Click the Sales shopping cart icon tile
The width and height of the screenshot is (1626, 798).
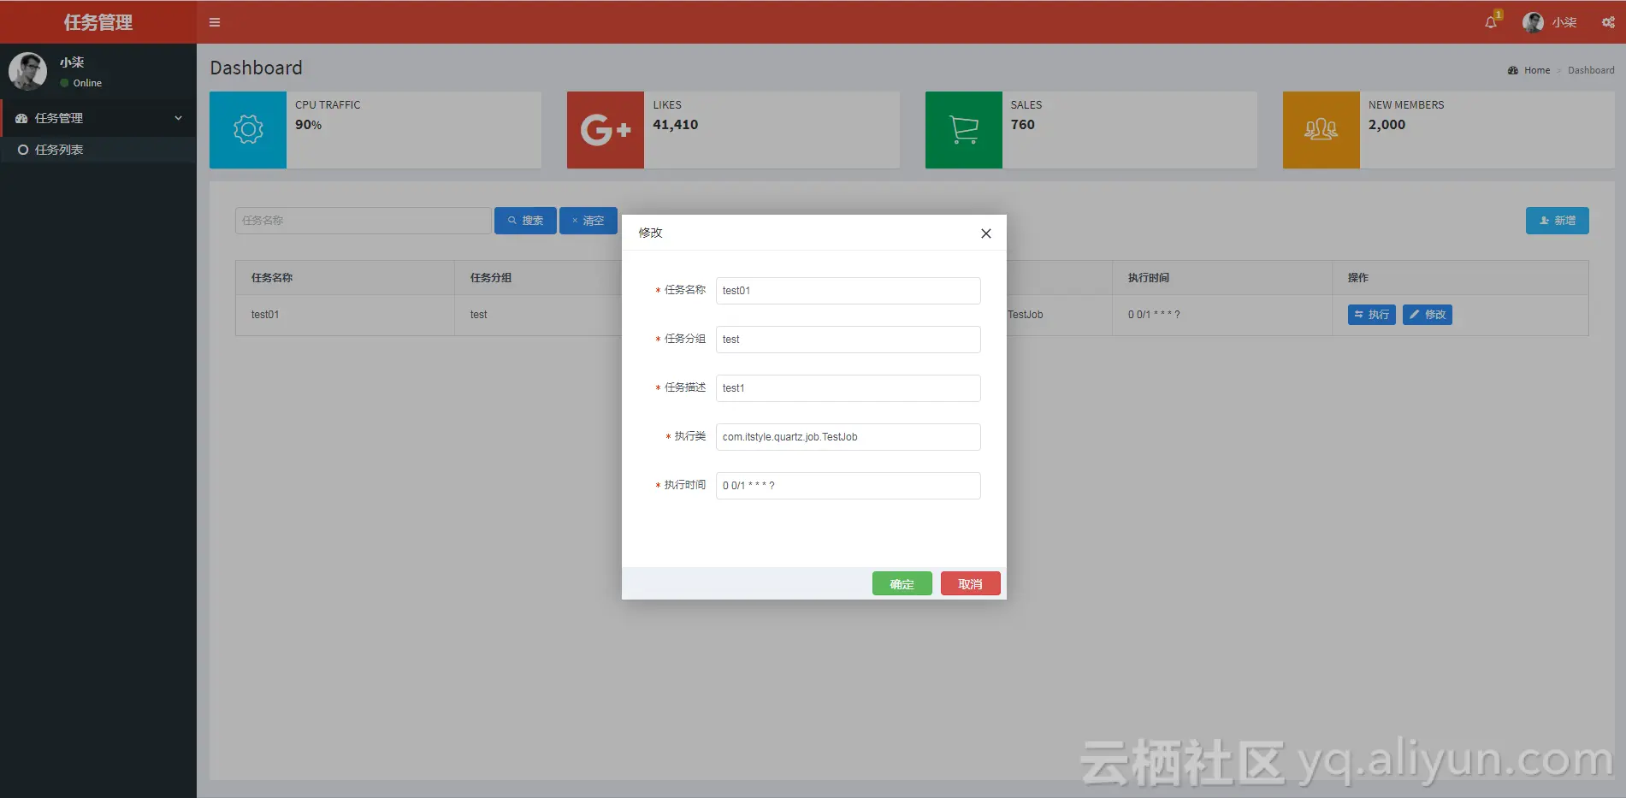point(964,130)
